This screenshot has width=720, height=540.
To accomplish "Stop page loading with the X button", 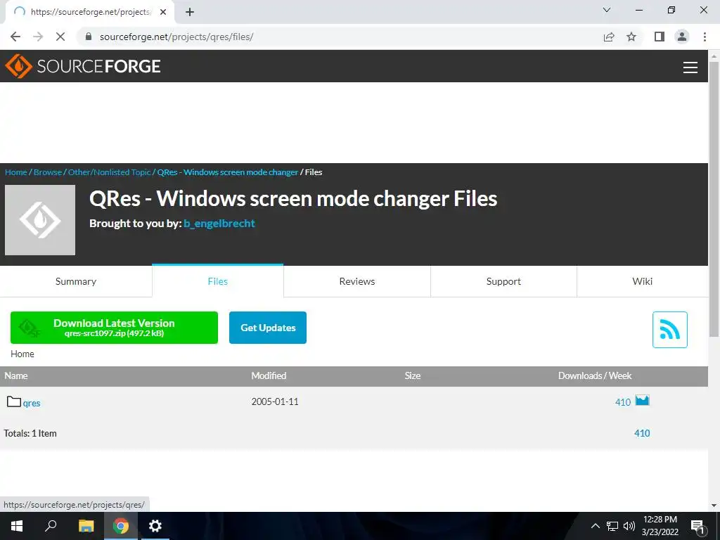I will [x=60, y=37].
